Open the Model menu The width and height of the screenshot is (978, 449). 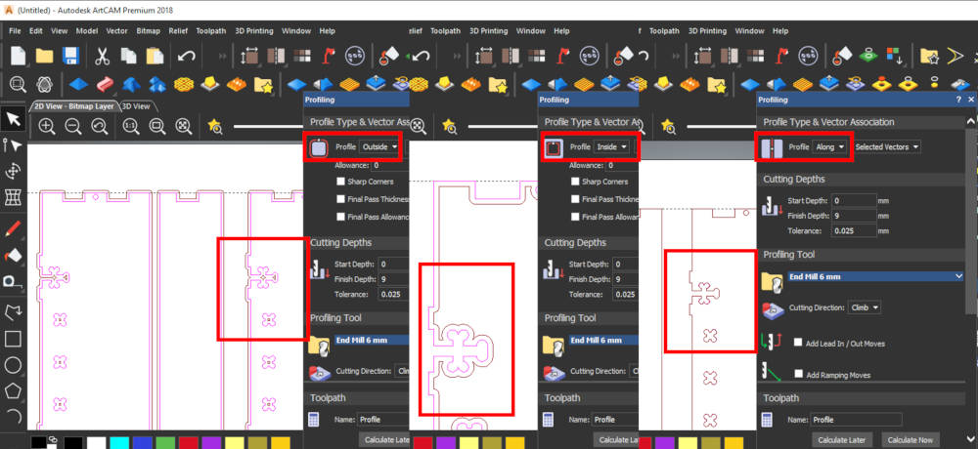87,30
